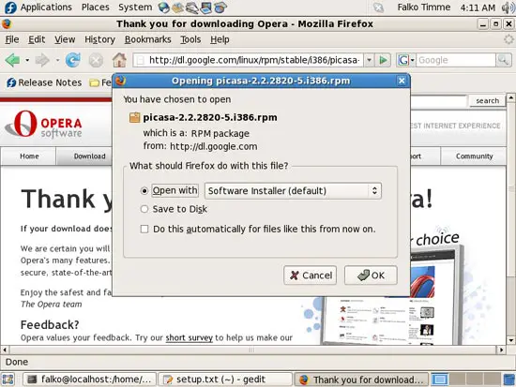Click the Falko Timme user name in panel
Image resolution: width=516 pixels, height=387 pixels.
[x=423, y=7]
